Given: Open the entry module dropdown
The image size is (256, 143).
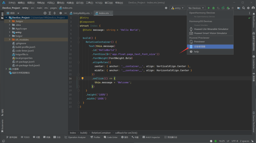Looking at the screenshot, I should [x=177, y=8].
